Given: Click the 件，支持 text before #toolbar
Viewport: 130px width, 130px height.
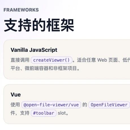Looking at the screenshot, I should (20, 113).
